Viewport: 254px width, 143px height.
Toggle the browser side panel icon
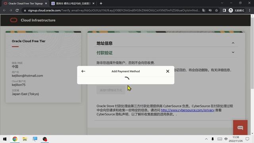pos(224,10)
